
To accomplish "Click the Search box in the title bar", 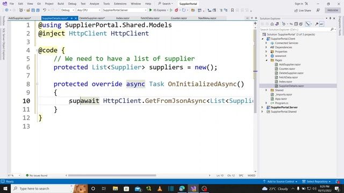I will [x=166, y=4].
